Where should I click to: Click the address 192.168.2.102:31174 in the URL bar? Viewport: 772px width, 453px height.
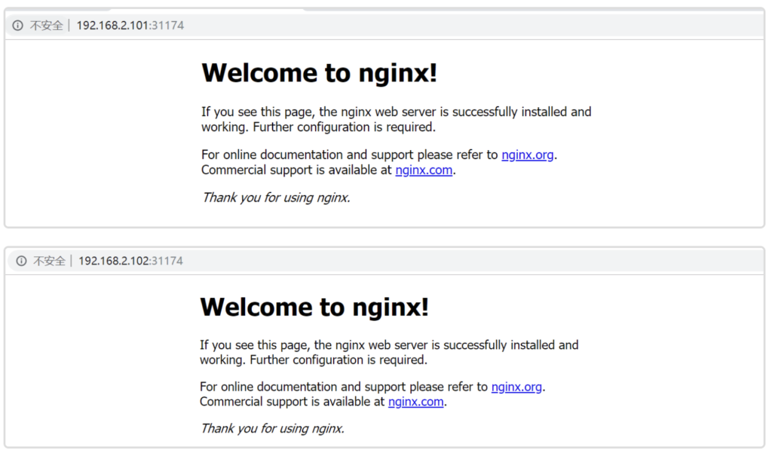point(131,261)
